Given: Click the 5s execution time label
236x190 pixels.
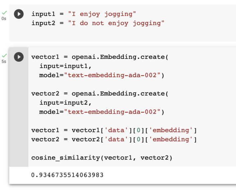Looking at the screenshot, I should click(x=4, y=62).
